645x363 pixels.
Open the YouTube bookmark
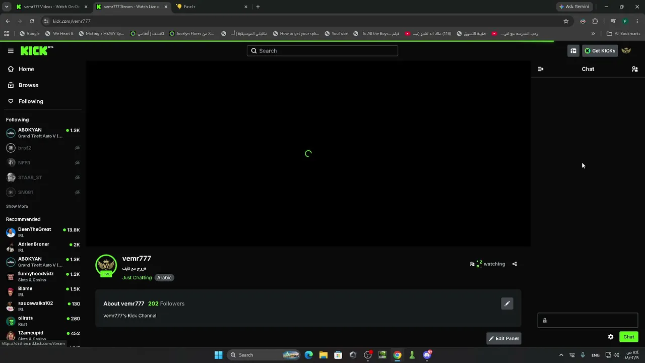tap(336, 34)
